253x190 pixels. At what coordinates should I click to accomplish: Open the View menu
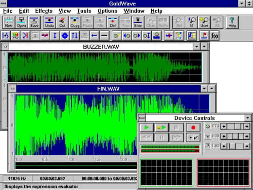(65, 11)
